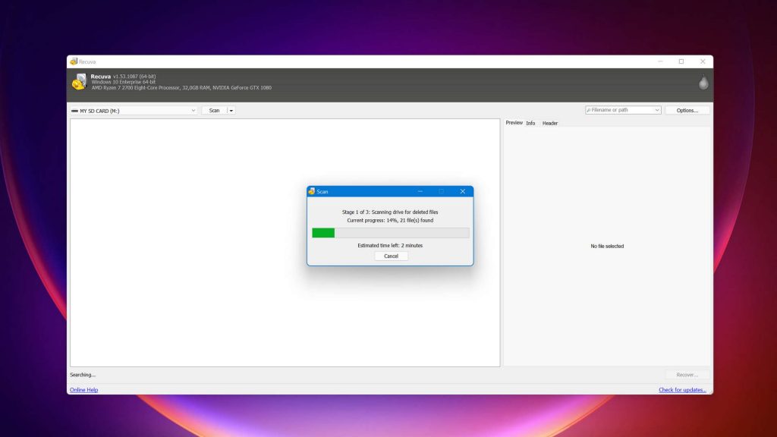Close the main Recuva window
The width and height of the screenshot is (777, 437).
coord(703,61)
